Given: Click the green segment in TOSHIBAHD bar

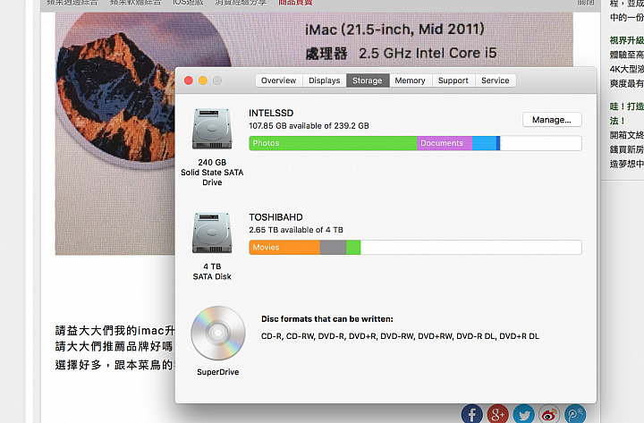Looking at the screenshot, I should pyautogui.click(x=353, y=247).
